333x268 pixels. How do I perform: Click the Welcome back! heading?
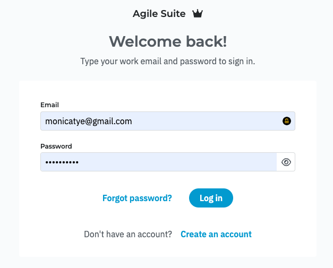[x=168, y=41]
